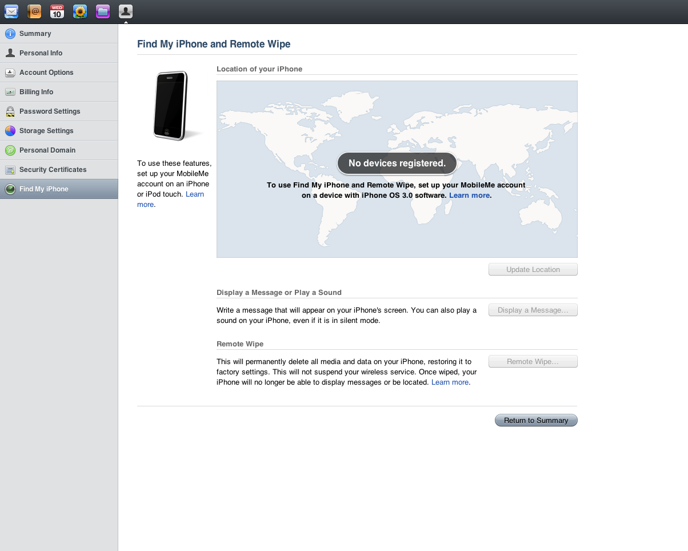
Task: Open Billing Info settings
Action: pos(59,92)
